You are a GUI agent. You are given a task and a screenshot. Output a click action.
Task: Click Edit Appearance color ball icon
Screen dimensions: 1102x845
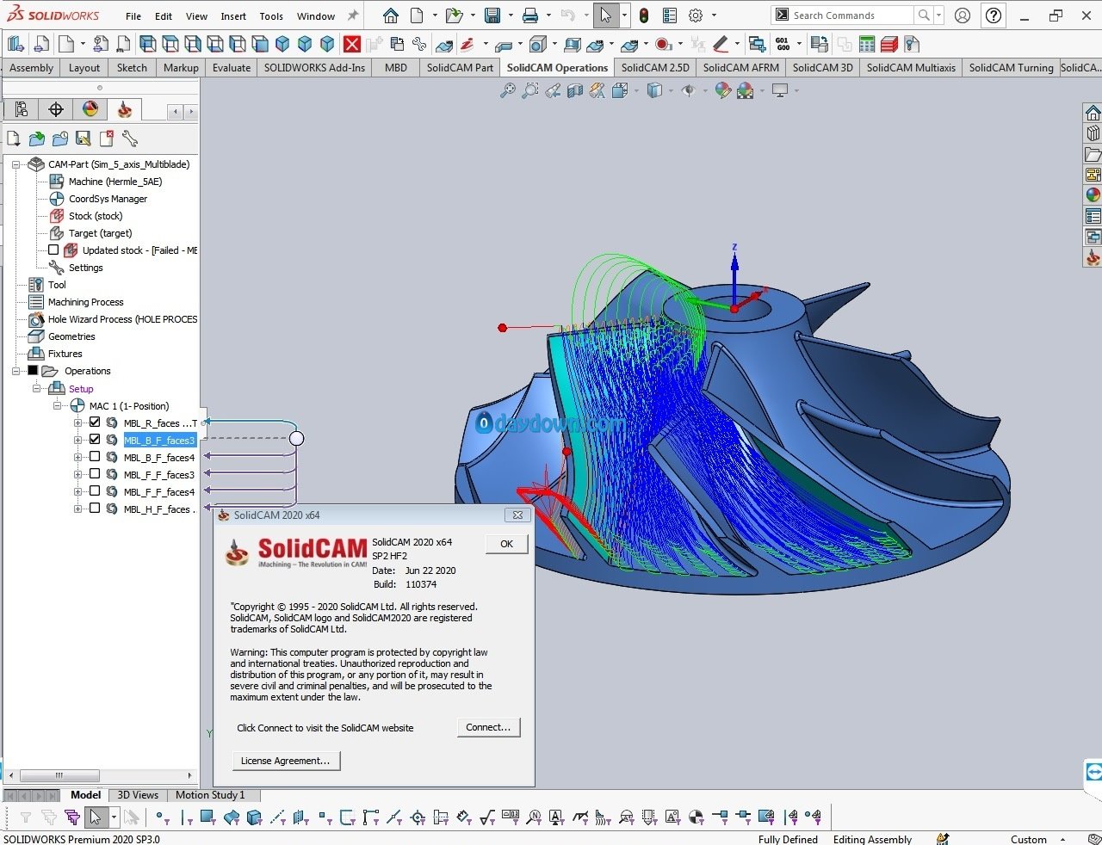click(723, 90)
